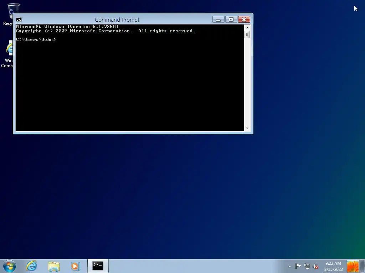The image size is (365, 273).
Task: Open Windows Media Player from taskbar
Action: click(x=76, y=266)
